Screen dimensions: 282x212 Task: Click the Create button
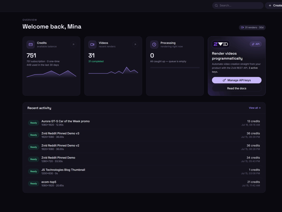tap(274, 6)
